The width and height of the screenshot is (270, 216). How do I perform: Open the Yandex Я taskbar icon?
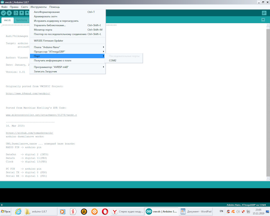tap(73, 211)
